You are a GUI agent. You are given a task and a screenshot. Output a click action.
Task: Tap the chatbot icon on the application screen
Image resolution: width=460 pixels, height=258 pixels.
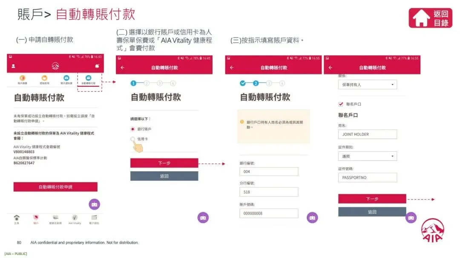(x=95, y=204)
